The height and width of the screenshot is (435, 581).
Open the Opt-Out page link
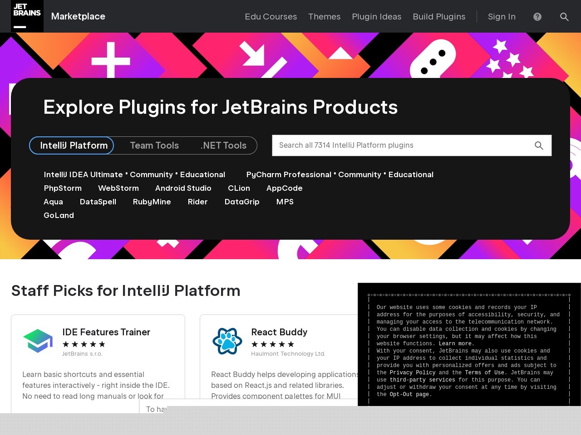pyautogui.click(x=409, y=395)
